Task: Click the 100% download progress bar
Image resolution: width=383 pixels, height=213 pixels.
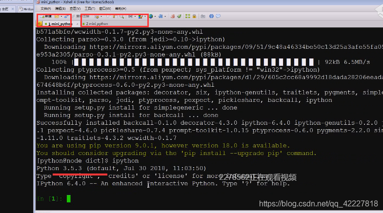Action: pos(194,62)
